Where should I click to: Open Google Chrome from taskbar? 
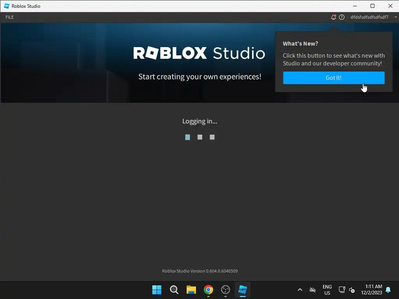pyautogui.click(x=208, y=290)
